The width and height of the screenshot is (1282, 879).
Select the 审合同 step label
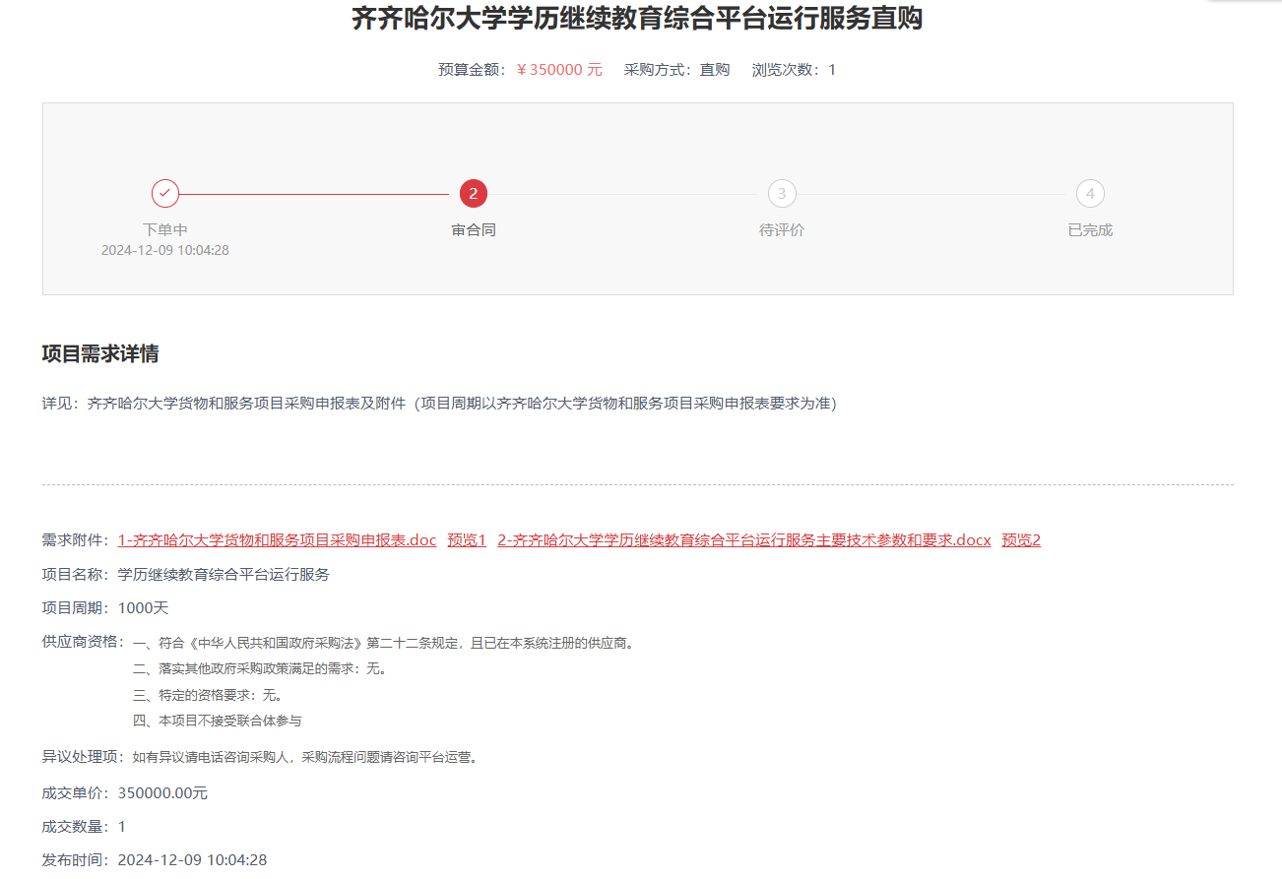474,230
